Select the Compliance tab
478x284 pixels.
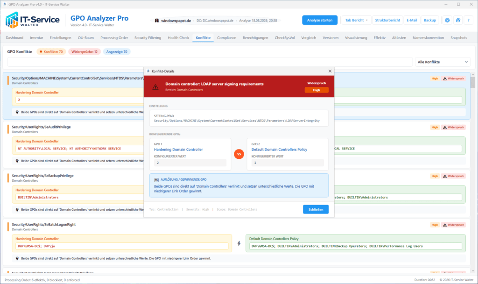coord(226,38)
